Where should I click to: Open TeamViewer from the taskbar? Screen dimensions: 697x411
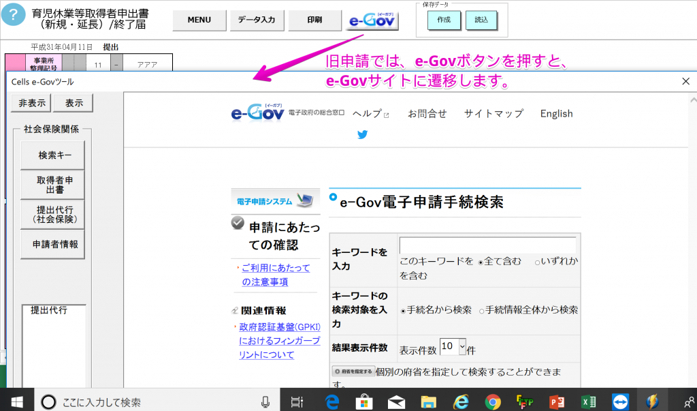tap(620, 402)
